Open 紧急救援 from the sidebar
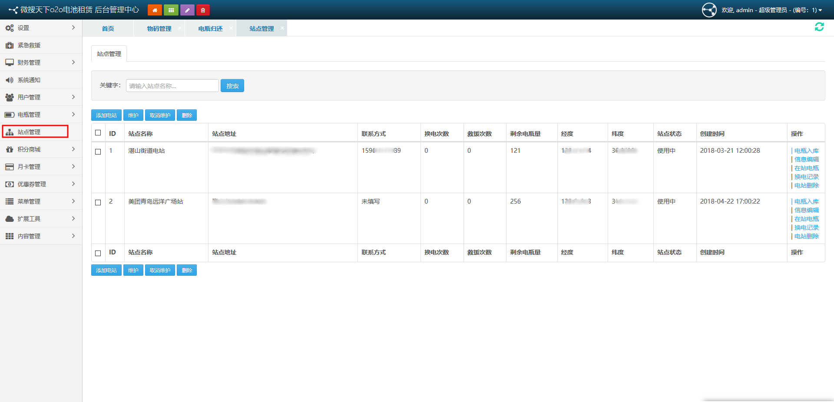This screenshot has height=402, width=834. click(x=29, y=45)
